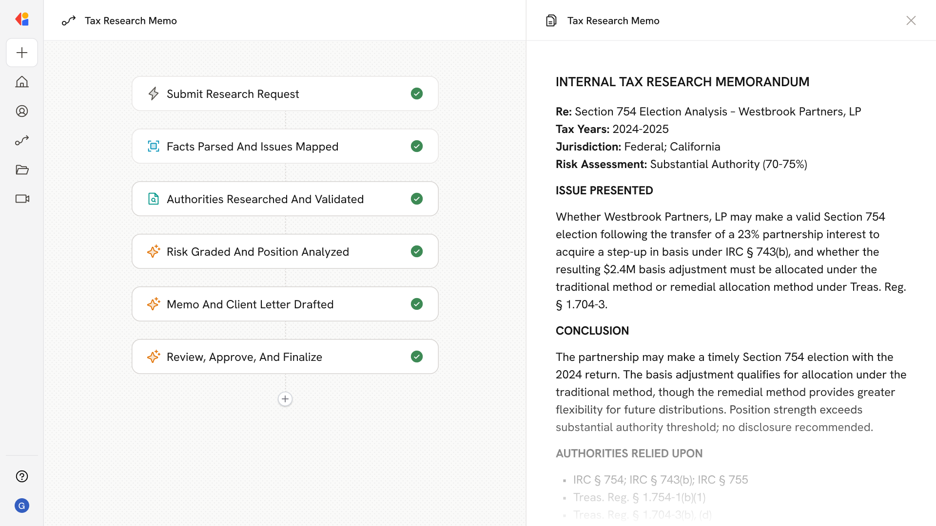
Task: Open help question mark icon
Action: (x=22, y=476)
